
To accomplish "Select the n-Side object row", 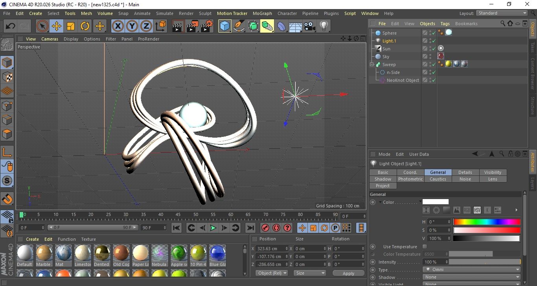I will [x=394, y=72].
